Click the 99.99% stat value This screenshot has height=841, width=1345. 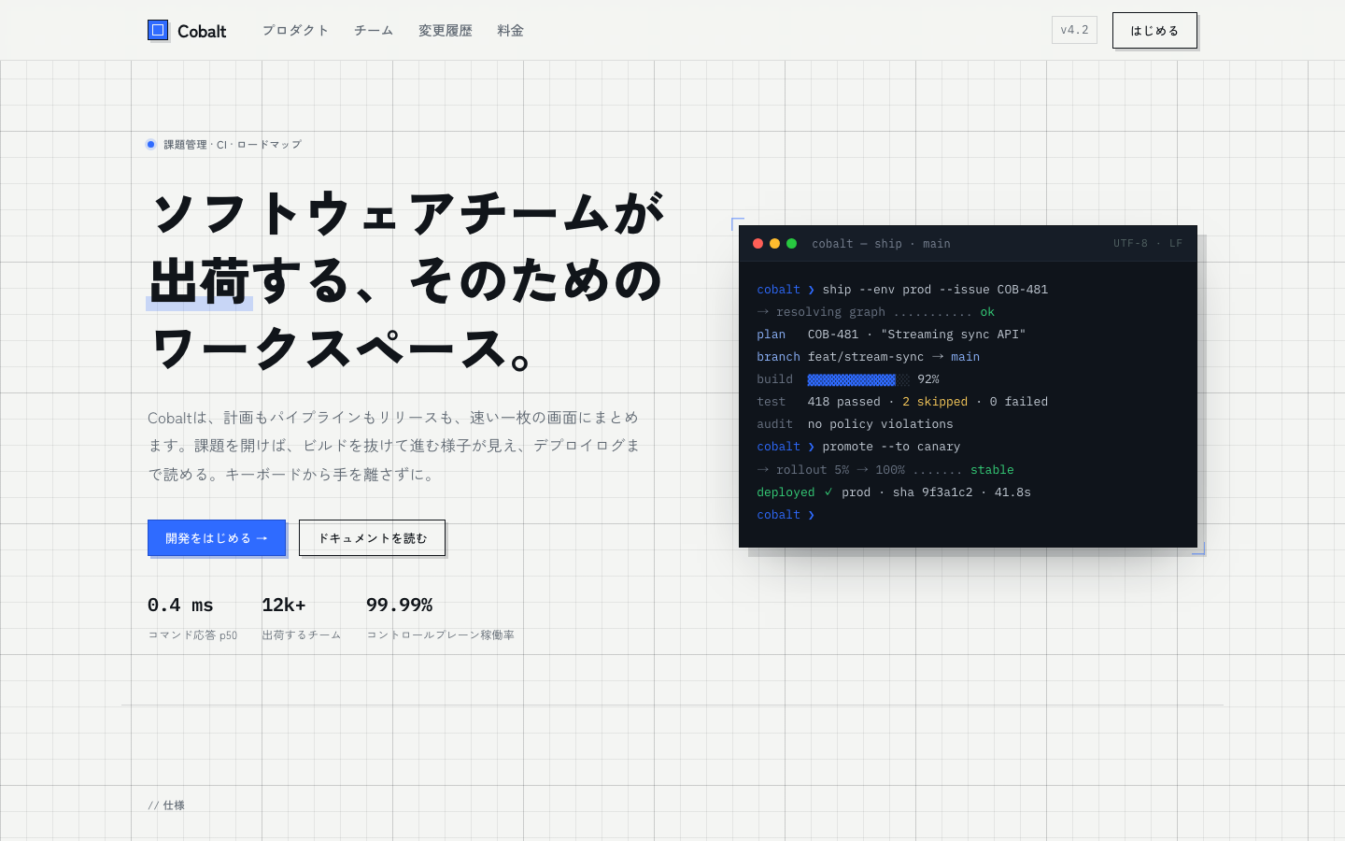(x=399, y=606)
